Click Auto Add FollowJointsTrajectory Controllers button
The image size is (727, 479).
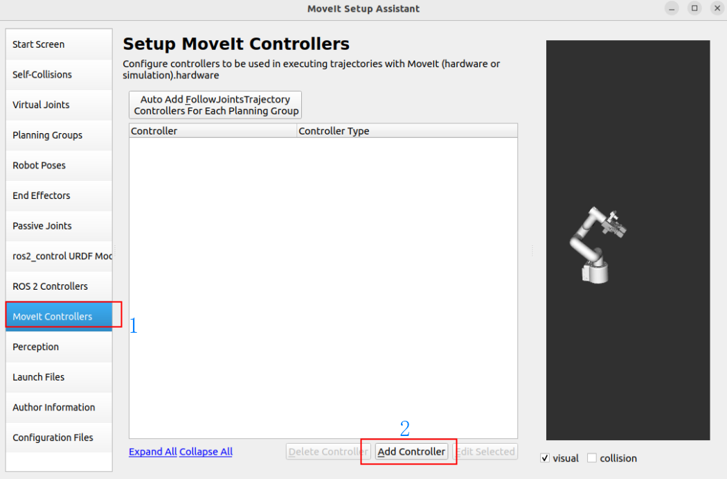(215, 105)
